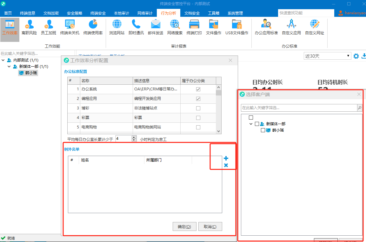366x242 pixels.
Task: Switch to the 系统管理 tab
Action: coord(235,13)
